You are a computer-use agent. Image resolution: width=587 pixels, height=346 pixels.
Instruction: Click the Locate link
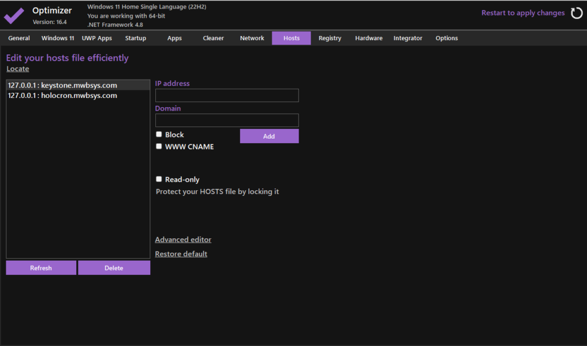[x=18, y=69]
